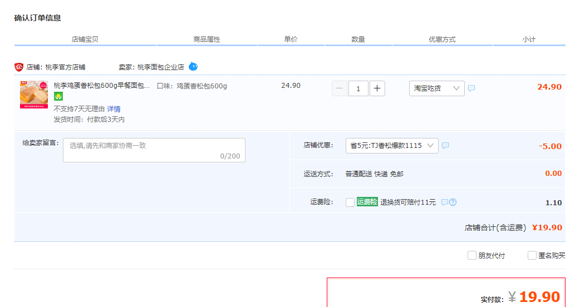Tick the 匿名购买 checkbox
The height and width of the screenshot is (307, 575).
click(532, 255)
